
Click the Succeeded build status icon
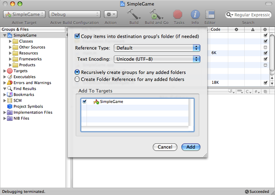(x=247, y=192)
